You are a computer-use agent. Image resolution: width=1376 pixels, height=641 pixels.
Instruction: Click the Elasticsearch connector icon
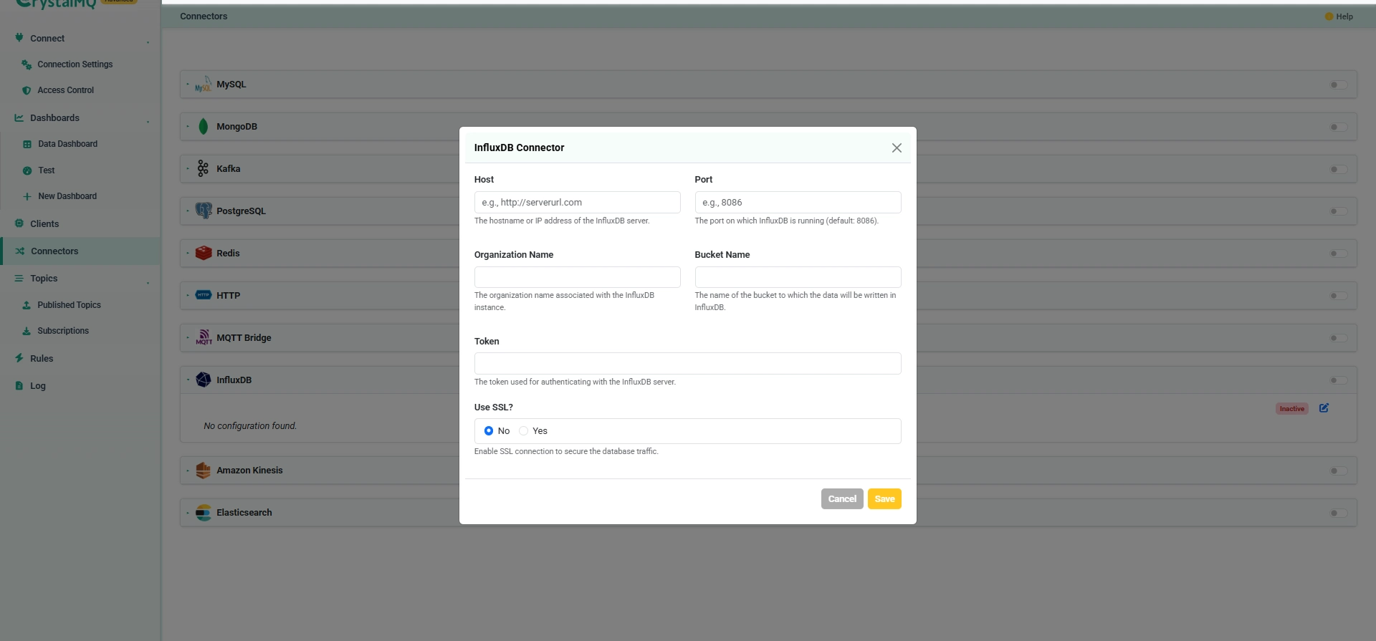(204, 513)
